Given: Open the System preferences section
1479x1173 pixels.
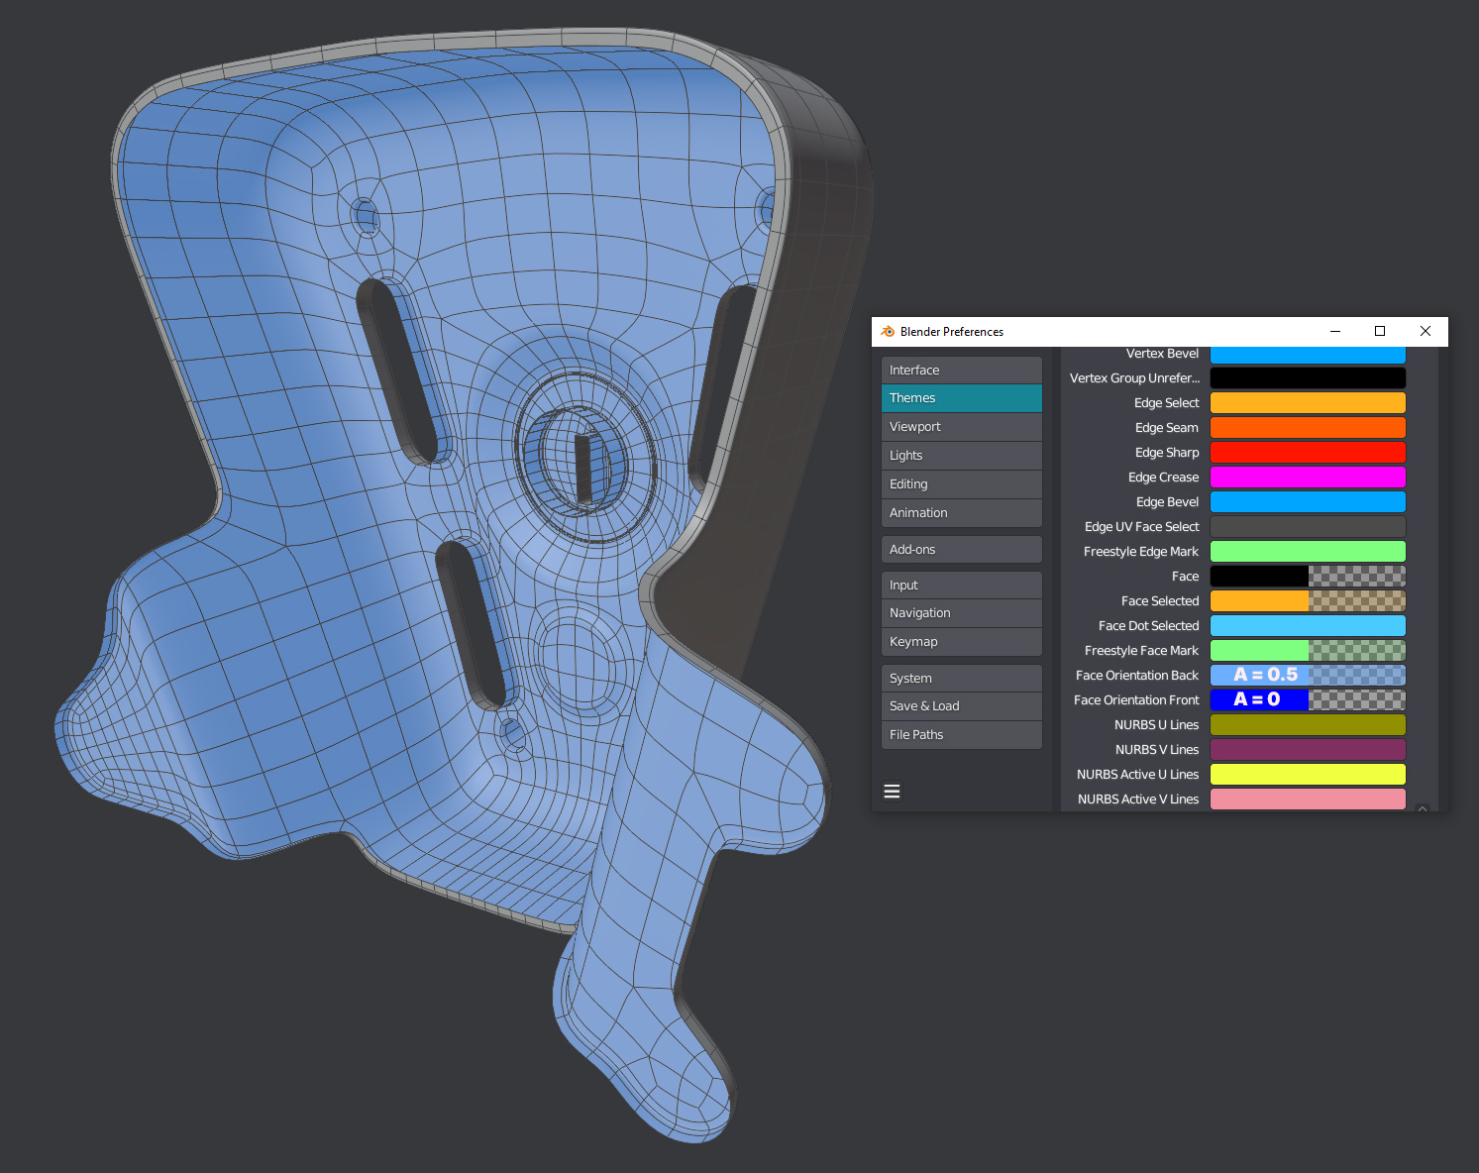Looking at the screenshot, I should (x=960, y=678).
